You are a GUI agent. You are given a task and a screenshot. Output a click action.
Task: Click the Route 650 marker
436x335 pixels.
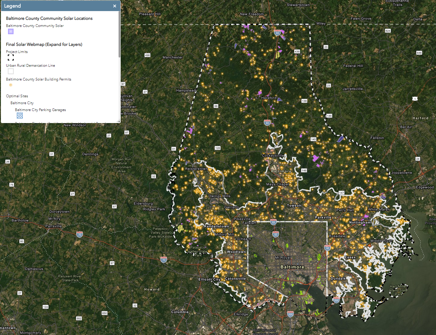[x=105, y=313]
